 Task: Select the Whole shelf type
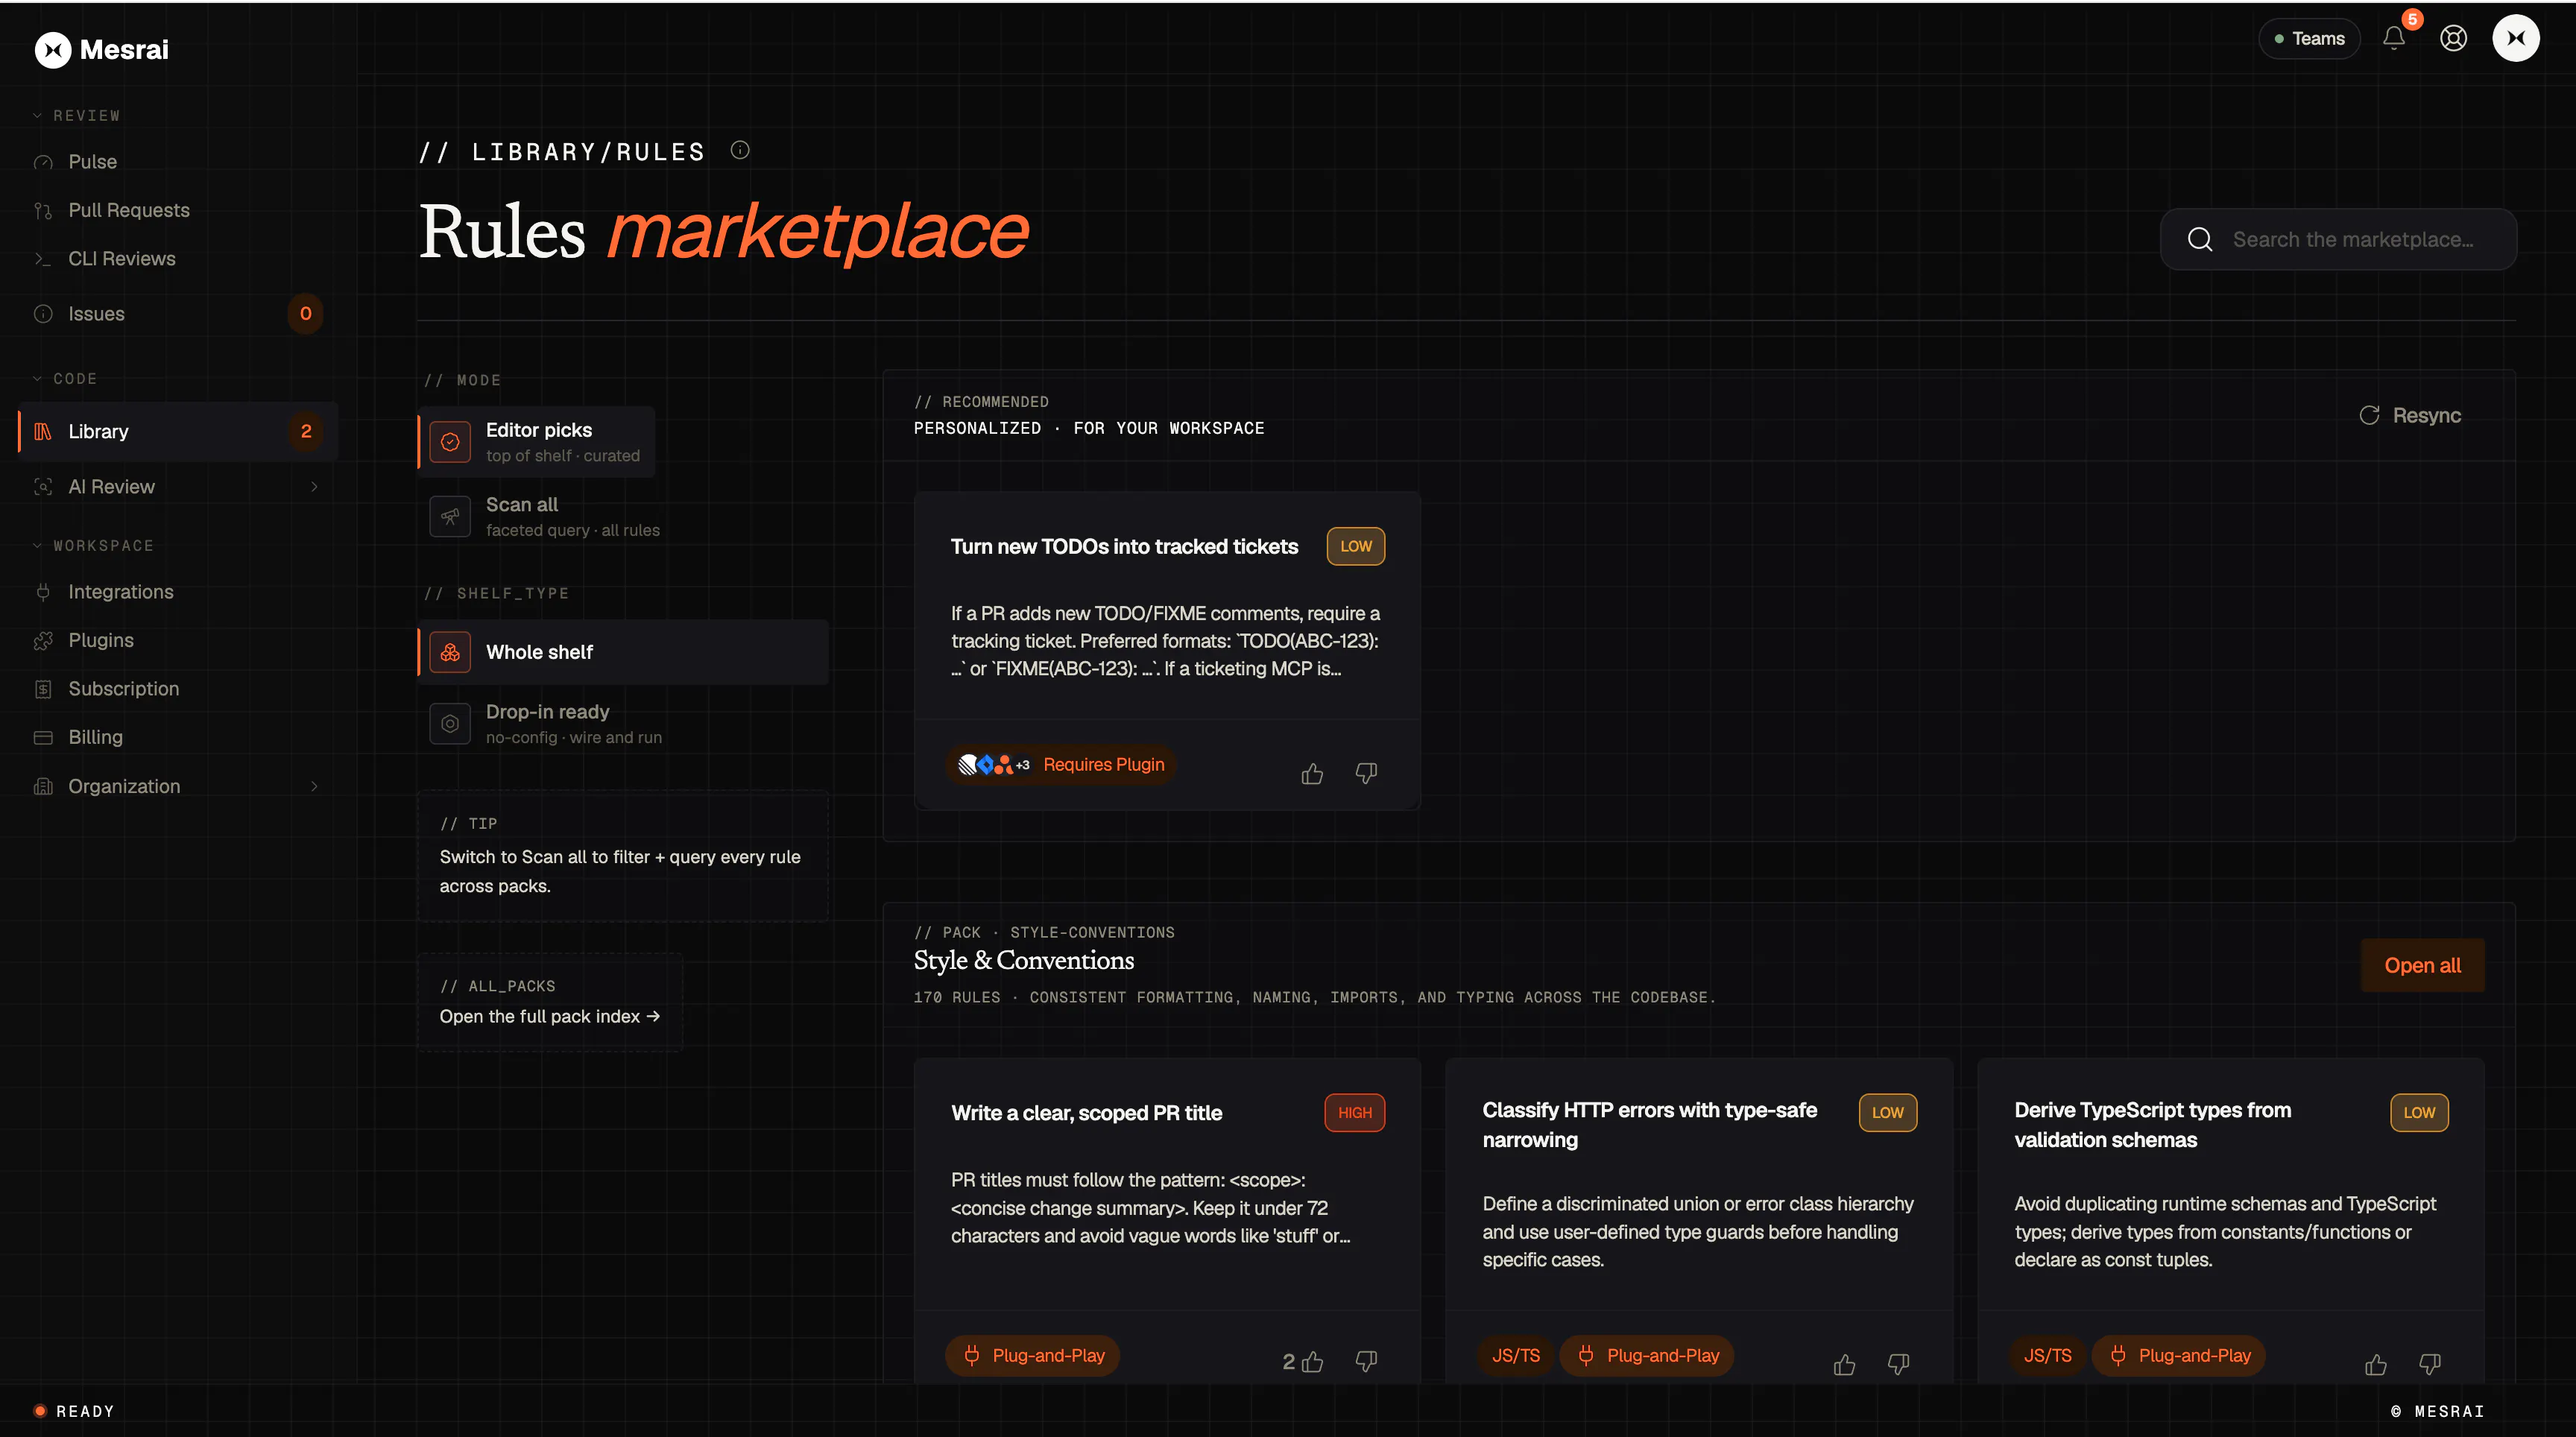coord(623,652)
